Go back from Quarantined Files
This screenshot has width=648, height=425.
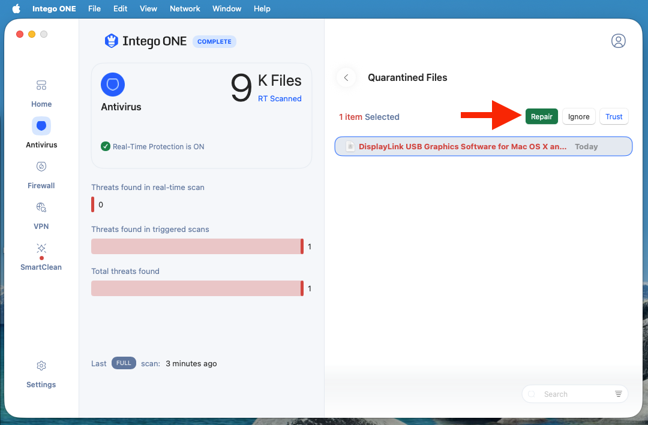click(x=346, y=77)
